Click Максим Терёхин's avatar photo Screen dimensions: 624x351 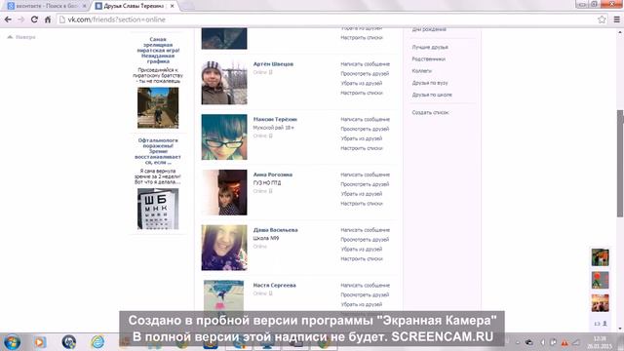[224, 137]
